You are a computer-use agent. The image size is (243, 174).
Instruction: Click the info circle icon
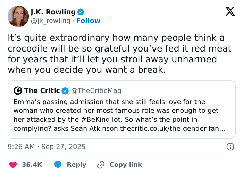coord(230,147)
